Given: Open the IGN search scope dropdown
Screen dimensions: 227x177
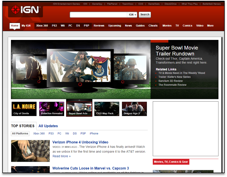Looking at the screenshot, I should (132, 15).
